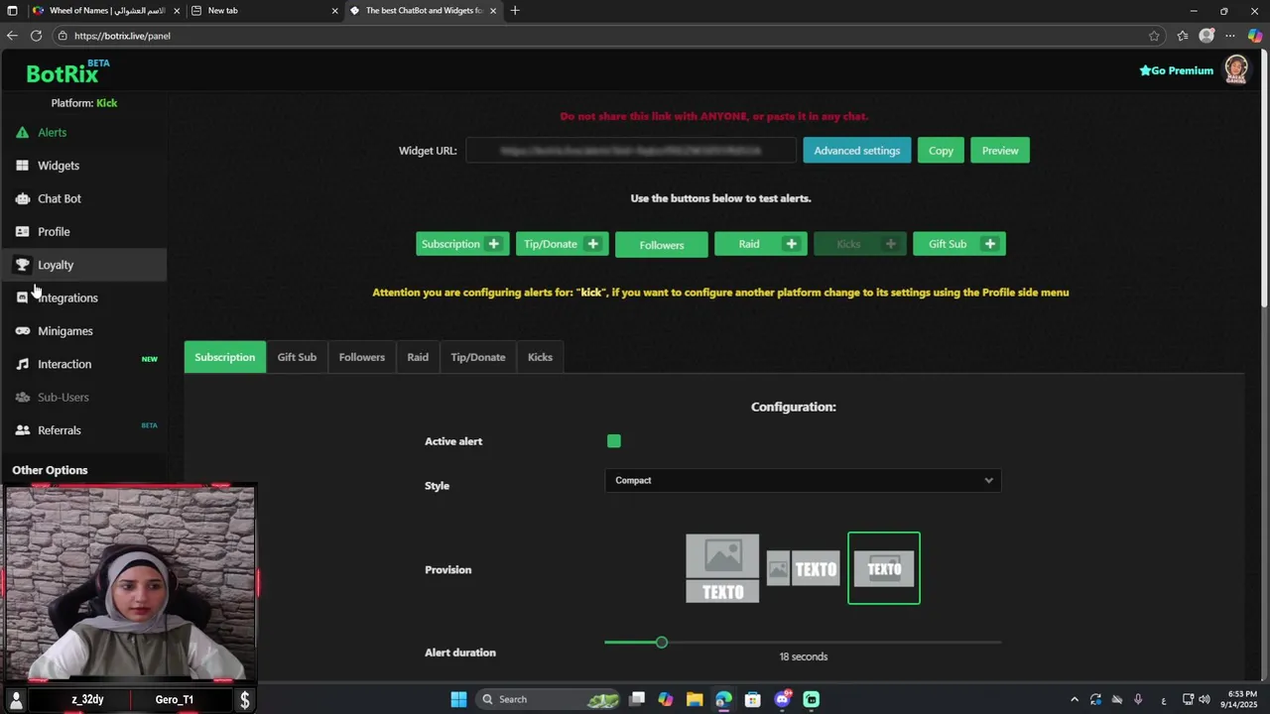Open Microsoft Store from taskbar
Viewport: 1270px width, 714px height.
753,699
